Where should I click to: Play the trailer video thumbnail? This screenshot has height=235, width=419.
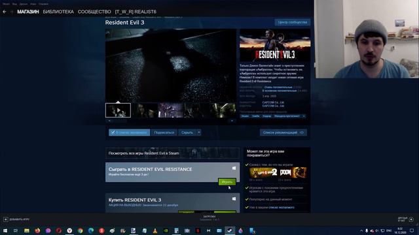click(x=118, y=110)
